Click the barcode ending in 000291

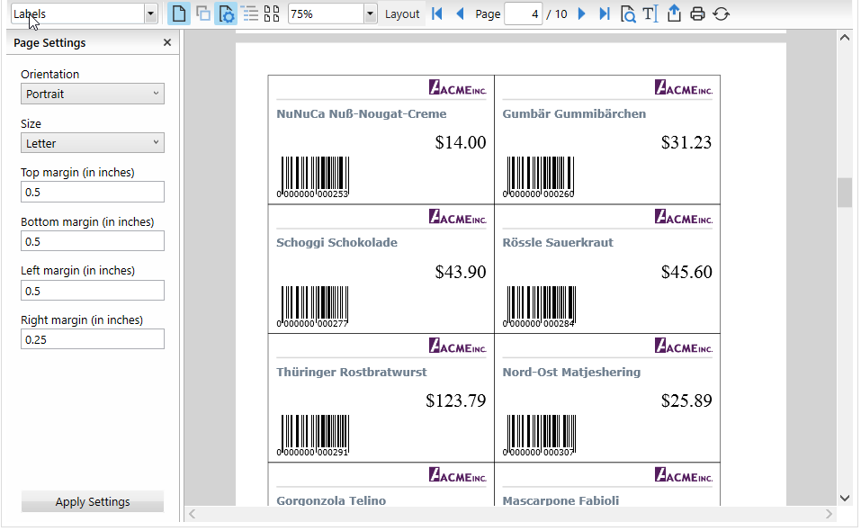click(313, 436)
